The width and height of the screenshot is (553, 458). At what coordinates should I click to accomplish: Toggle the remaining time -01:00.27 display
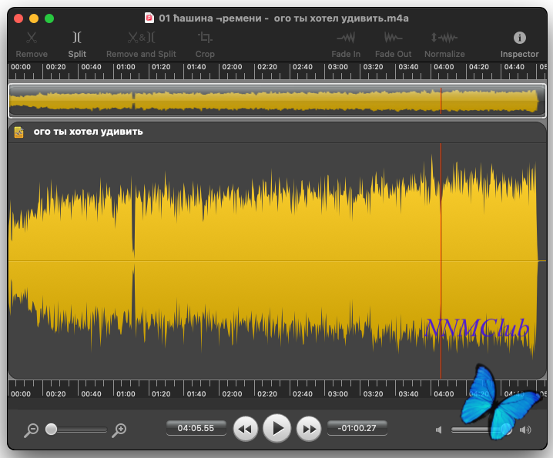[357, 427]
